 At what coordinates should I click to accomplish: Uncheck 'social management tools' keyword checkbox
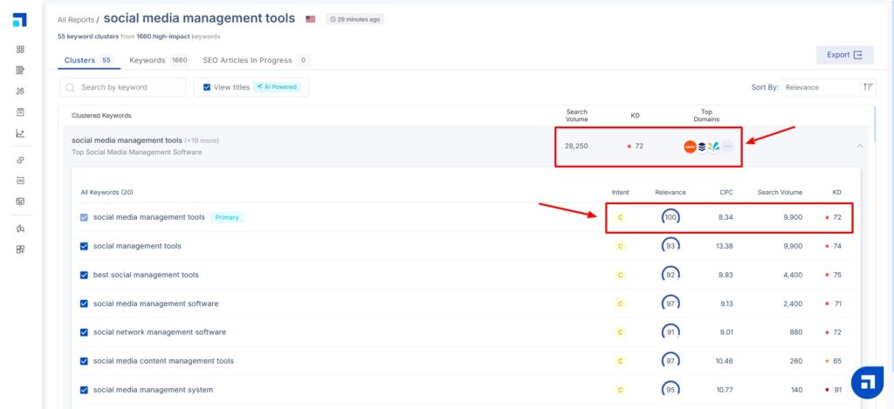click(x=84, y=246)
